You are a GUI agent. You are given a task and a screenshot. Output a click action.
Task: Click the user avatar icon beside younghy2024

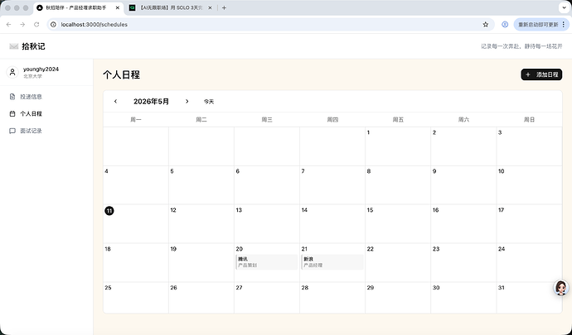(x=12, y=72)
